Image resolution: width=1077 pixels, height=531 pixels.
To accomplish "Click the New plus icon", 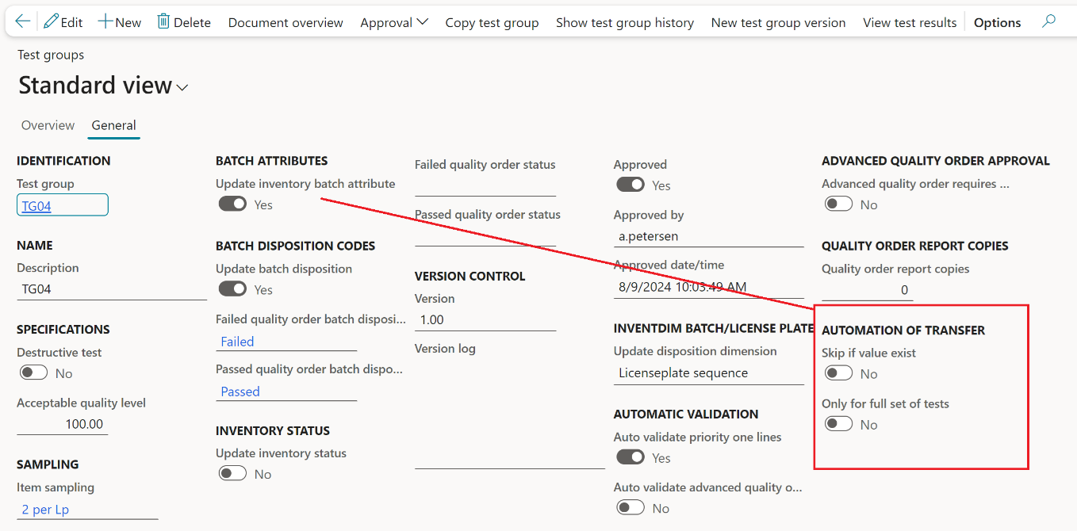I will [x=105, y=21].
